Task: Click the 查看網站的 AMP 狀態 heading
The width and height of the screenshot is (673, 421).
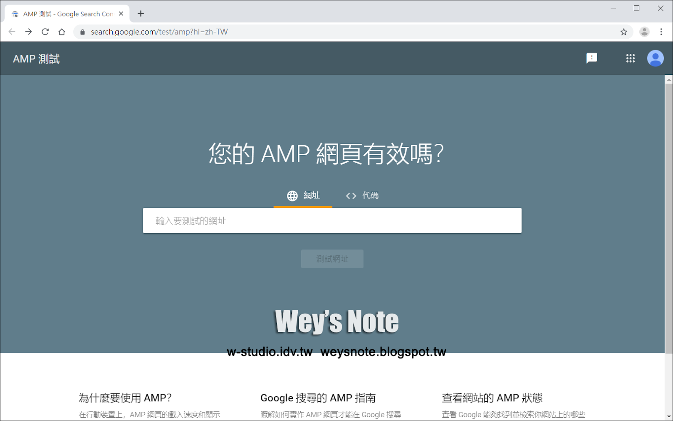Action: tap(492, 398)
